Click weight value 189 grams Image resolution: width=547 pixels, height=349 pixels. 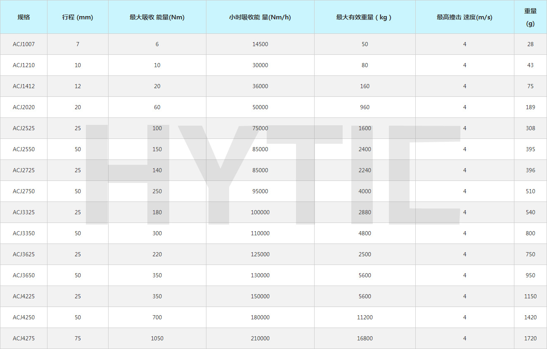pos(530,107)
